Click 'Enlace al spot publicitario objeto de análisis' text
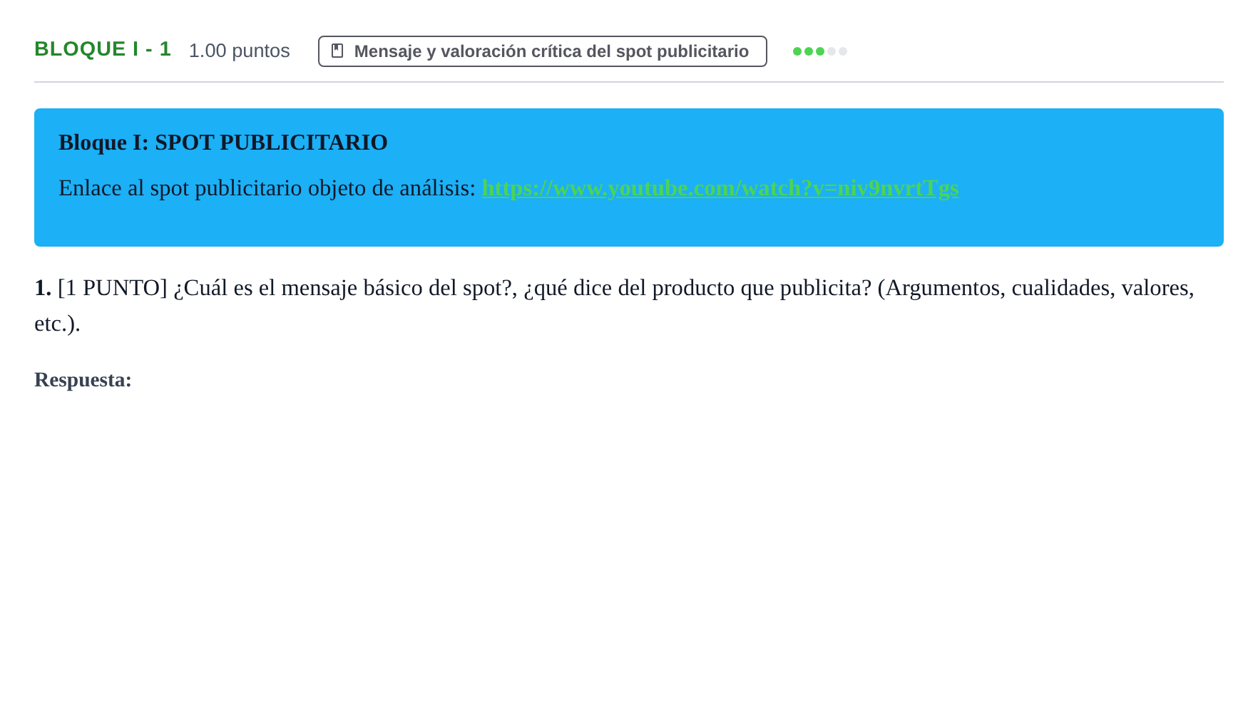Image resolution: width=1258 pixels, height=710 pixels. click(267, 188)
